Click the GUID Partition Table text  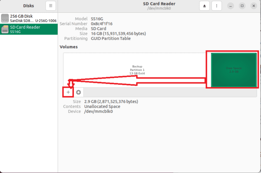[111, 38]
